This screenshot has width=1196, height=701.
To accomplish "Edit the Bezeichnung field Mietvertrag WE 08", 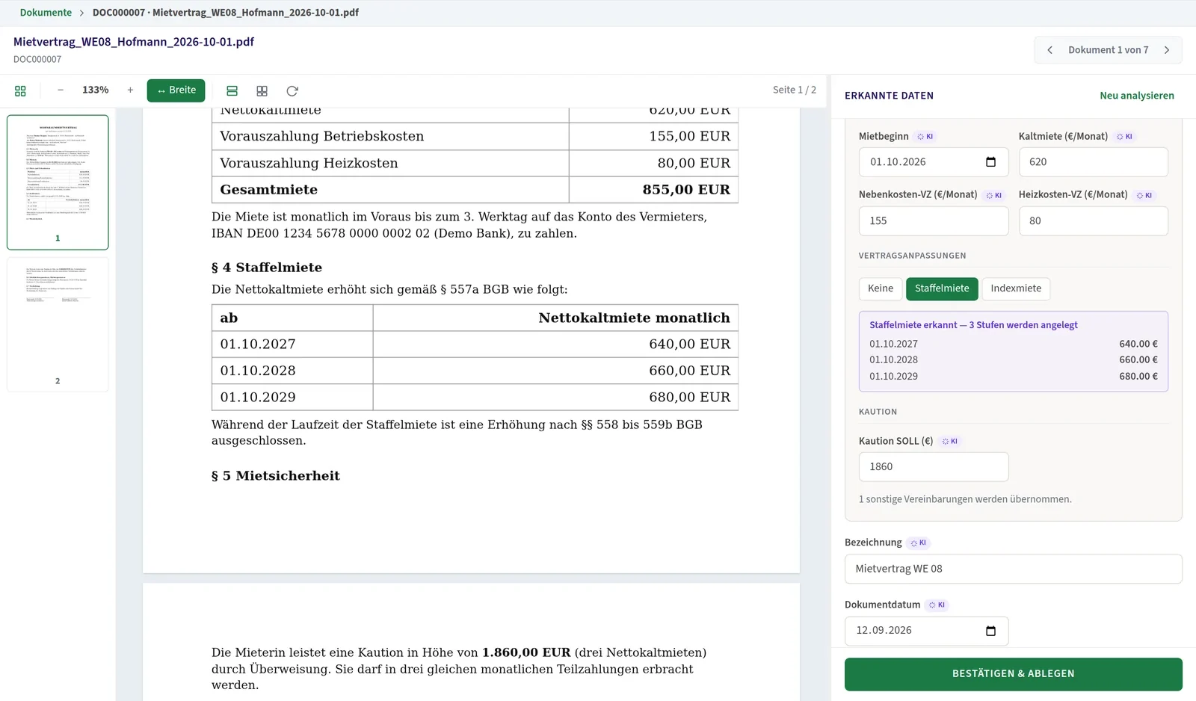I will 1014,569.
